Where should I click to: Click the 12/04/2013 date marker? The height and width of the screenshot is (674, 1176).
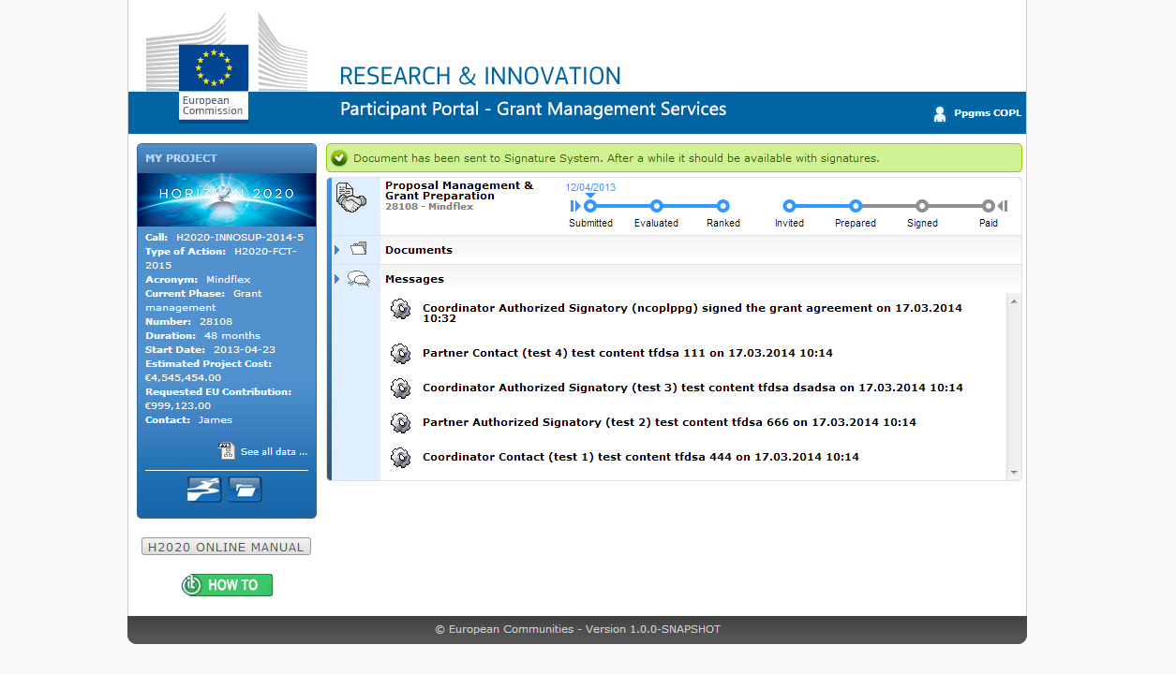[590, 187]
